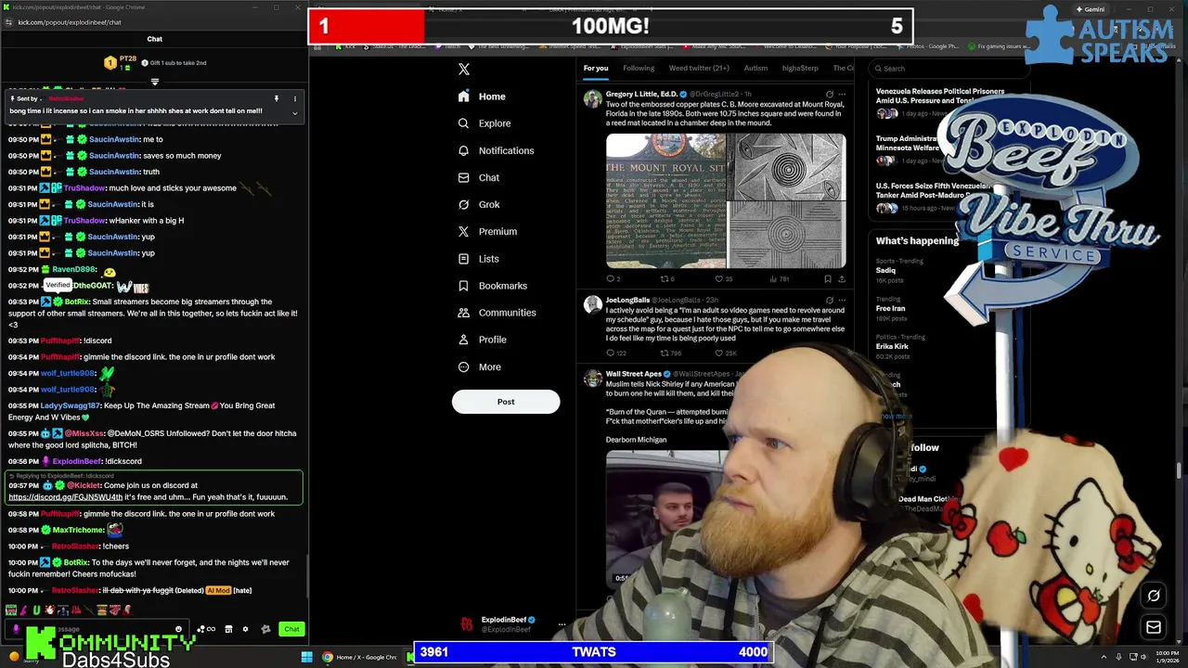Open Grok explain icon on Gregory's post
Image resolution: width=1188 pixels, height=668 pixels.
coord(829,94)
